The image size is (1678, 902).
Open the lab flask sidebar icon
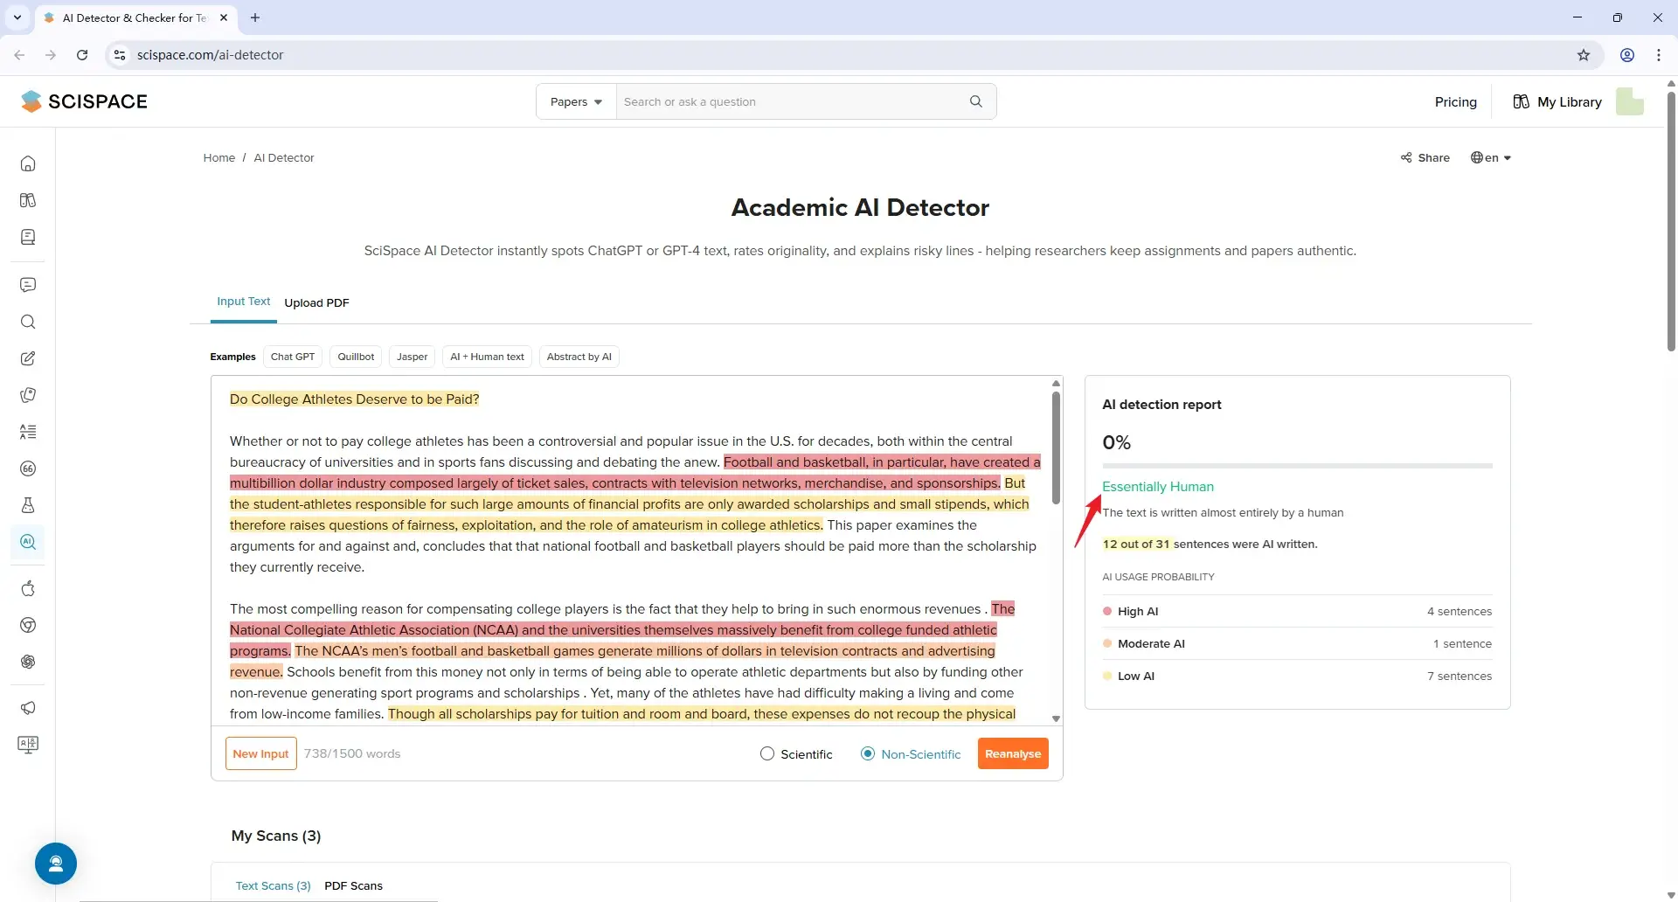[28, 505]
